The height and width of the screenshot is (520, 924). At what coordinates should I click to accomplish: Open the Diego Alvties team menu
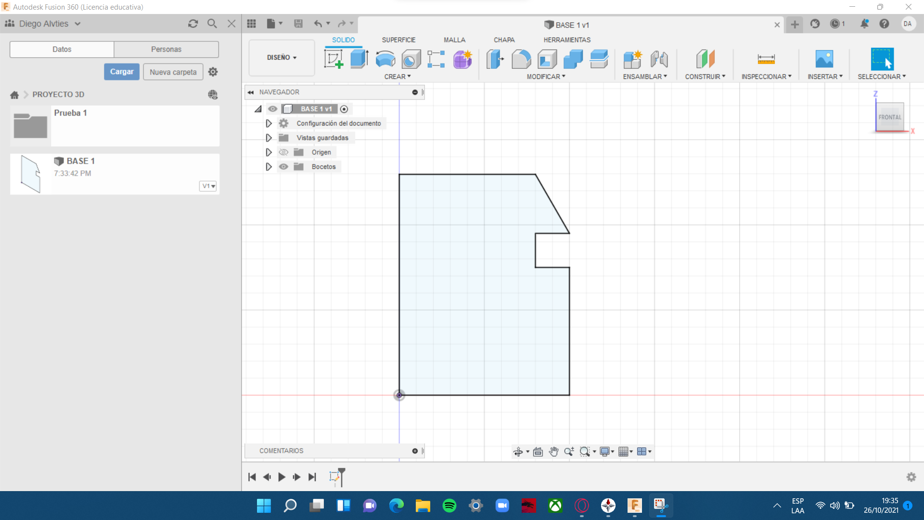coord(43,24)
